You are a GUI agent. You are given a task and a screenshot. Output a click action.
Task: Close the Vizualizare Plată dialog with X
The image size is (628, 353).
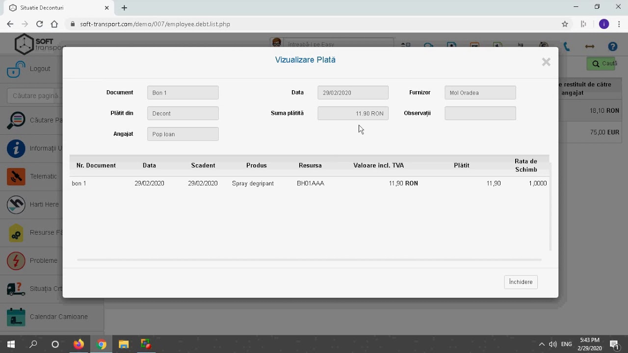pyautogui.click(x=546, y=62)
